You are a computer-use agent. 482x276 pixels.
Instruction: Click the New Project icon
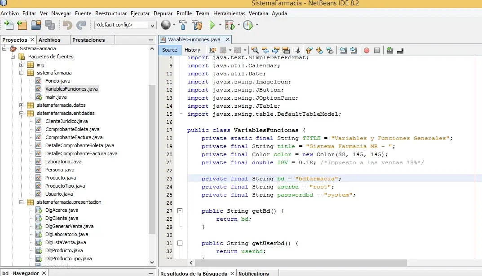[22, 25]
